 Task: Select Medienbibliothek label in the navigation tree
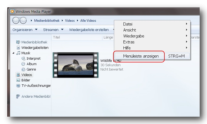[34, 42]
